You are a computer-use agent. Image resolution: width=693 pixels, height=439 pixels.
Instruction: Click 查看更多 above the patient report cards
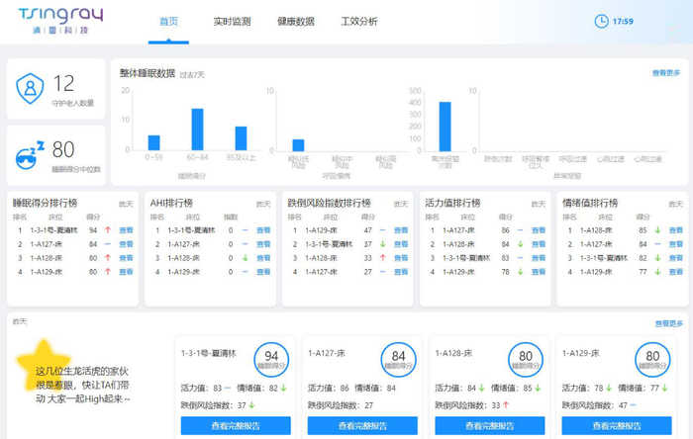[667, 323]
